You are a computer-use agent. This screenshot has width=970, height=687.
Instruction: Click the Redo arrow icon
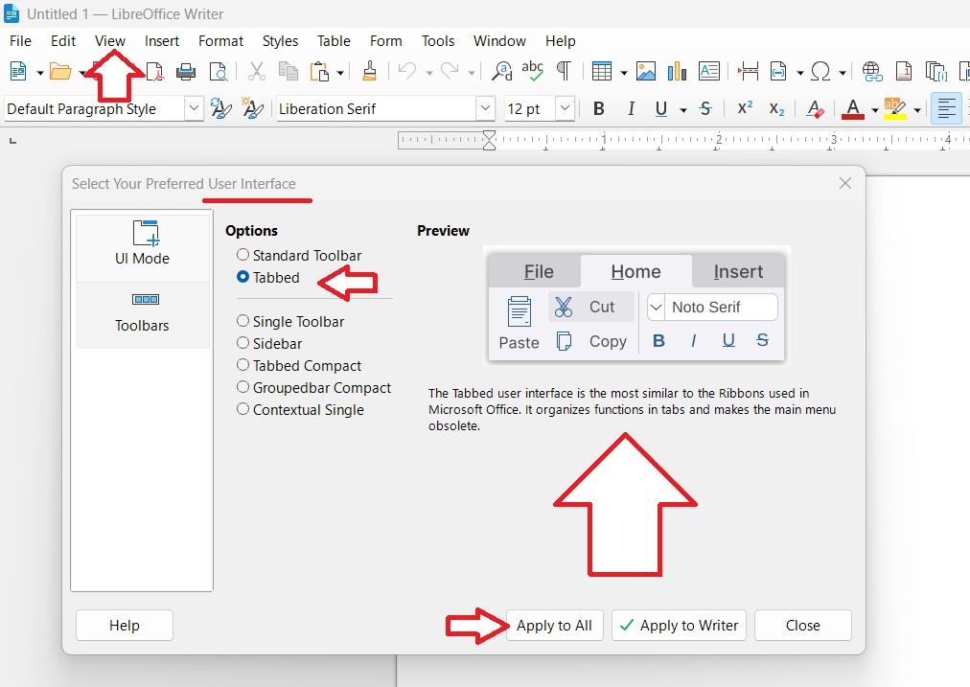pos(450,71)
